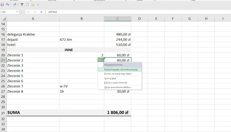Expand the error smart tag dropdown arrow
The width and height of the screenshot is (231, 132).
pyautogui.click(x=103, y=60)
